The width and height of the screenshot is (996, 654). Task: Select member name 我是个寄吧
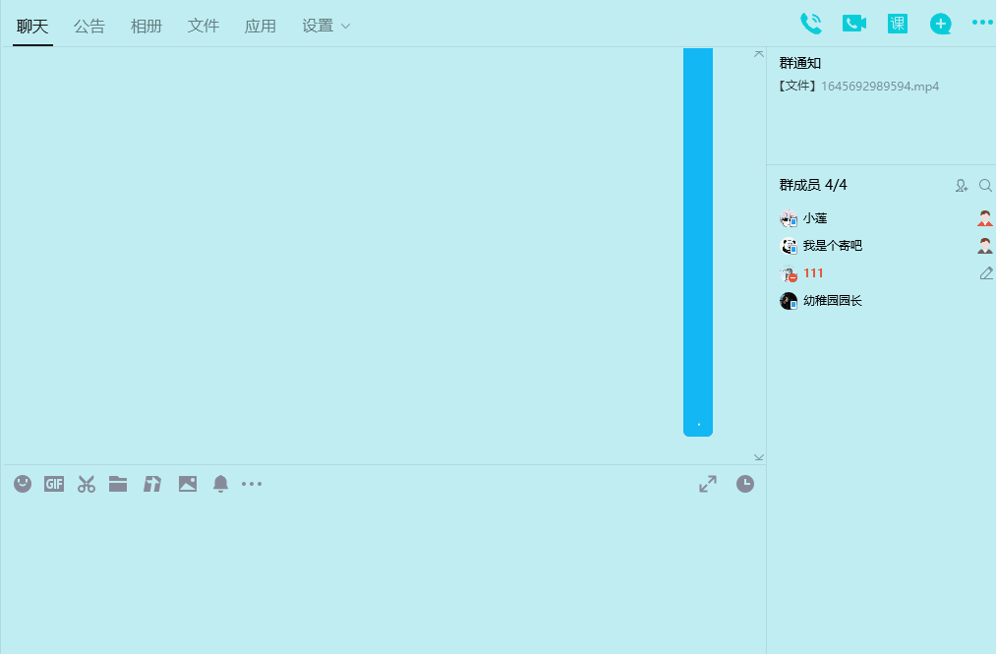(833, 245)
